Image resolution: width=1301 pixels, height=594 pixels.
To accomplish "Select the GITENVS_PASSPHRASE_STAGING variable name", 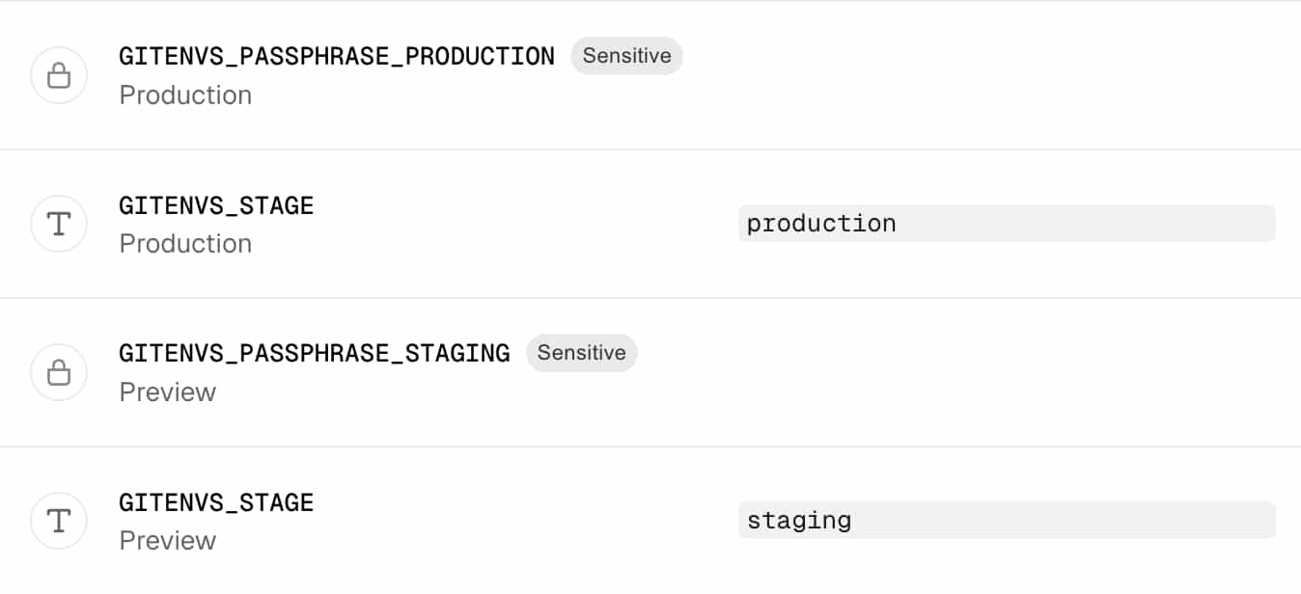I will [x=314, y=353].
